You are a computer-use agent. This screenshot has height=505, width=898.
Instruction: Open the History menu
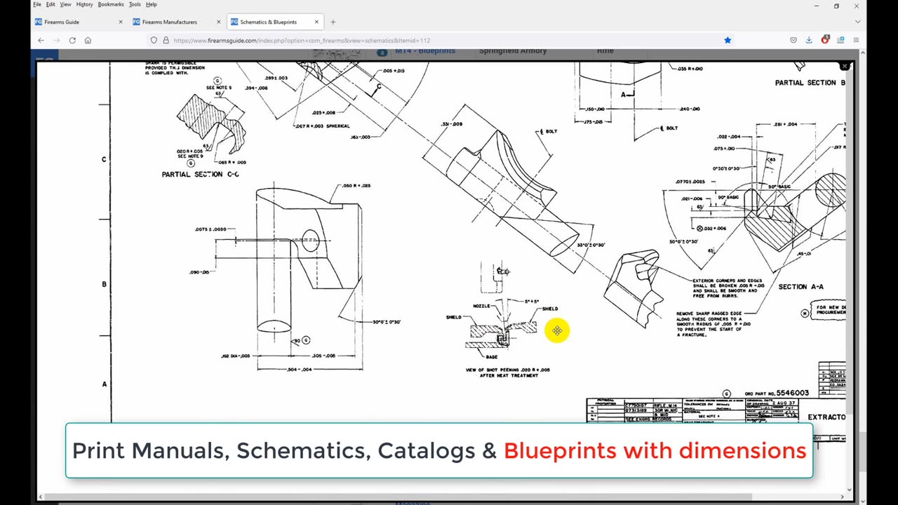tap(84, 4)
